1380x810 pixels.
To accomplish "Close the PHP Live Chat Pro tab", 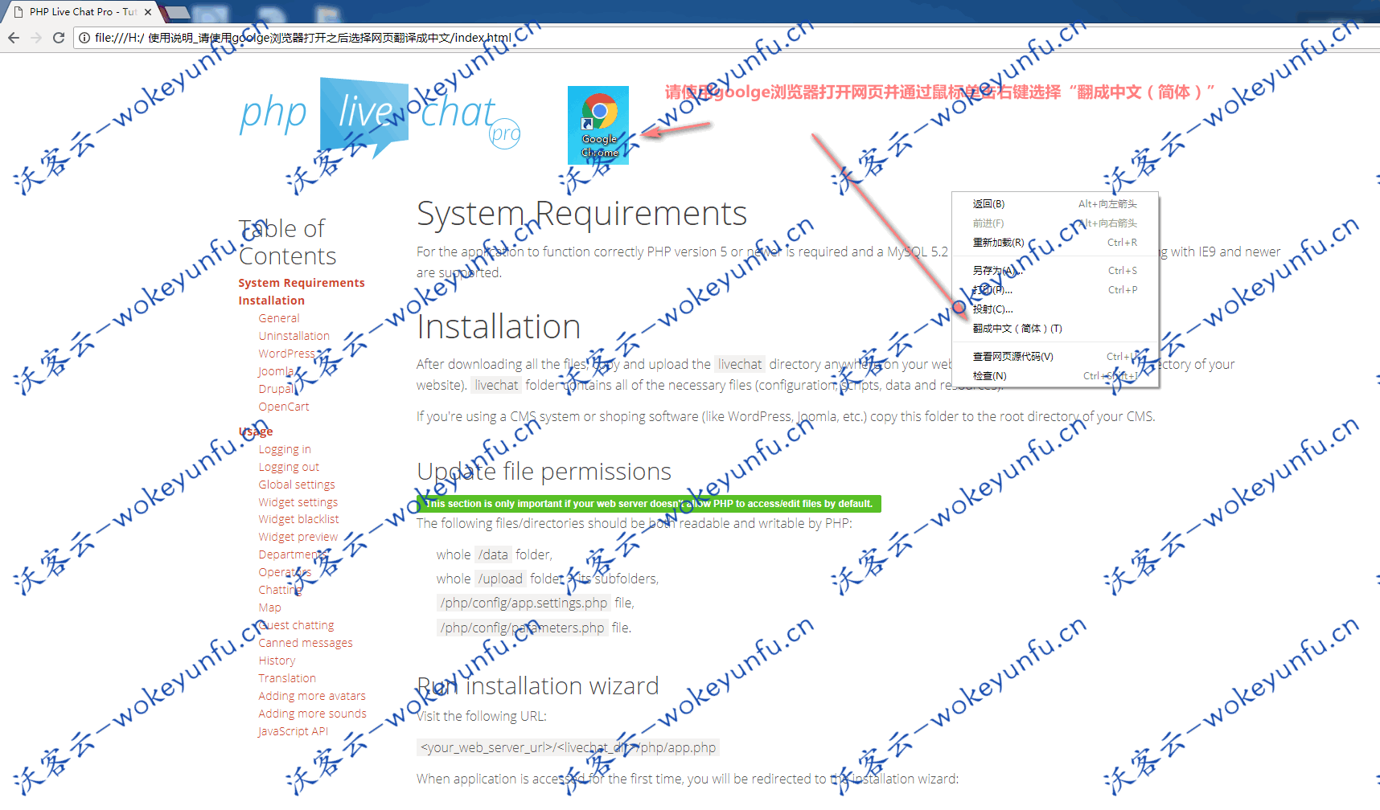I will coord(148,12).
